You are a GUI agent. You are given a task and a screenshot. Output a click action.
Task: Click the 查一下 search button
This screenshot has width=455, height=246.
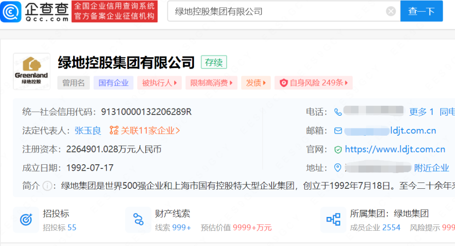421,11
